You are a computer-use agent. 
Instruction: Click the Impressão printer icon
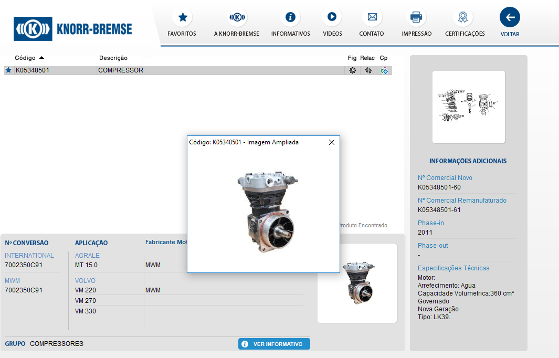click(x=416, y=17)
